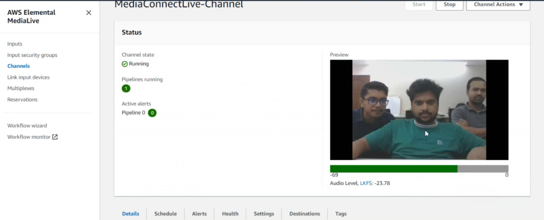Image resolution: width=544 pixels, height=220 pixels.
Task: Go to Channels in sidebar
Action: pyautogui.click(x=19, y=66)
